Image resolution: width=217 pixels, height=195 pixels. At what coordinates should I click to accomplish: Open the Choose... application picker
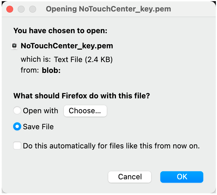tap(85, 111)
